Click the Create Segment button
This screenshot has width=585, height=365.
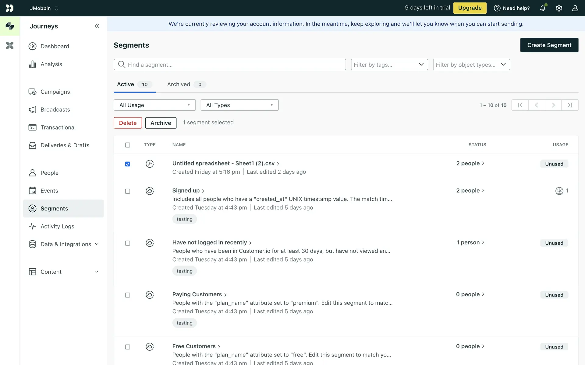click(x=549, y=45)
